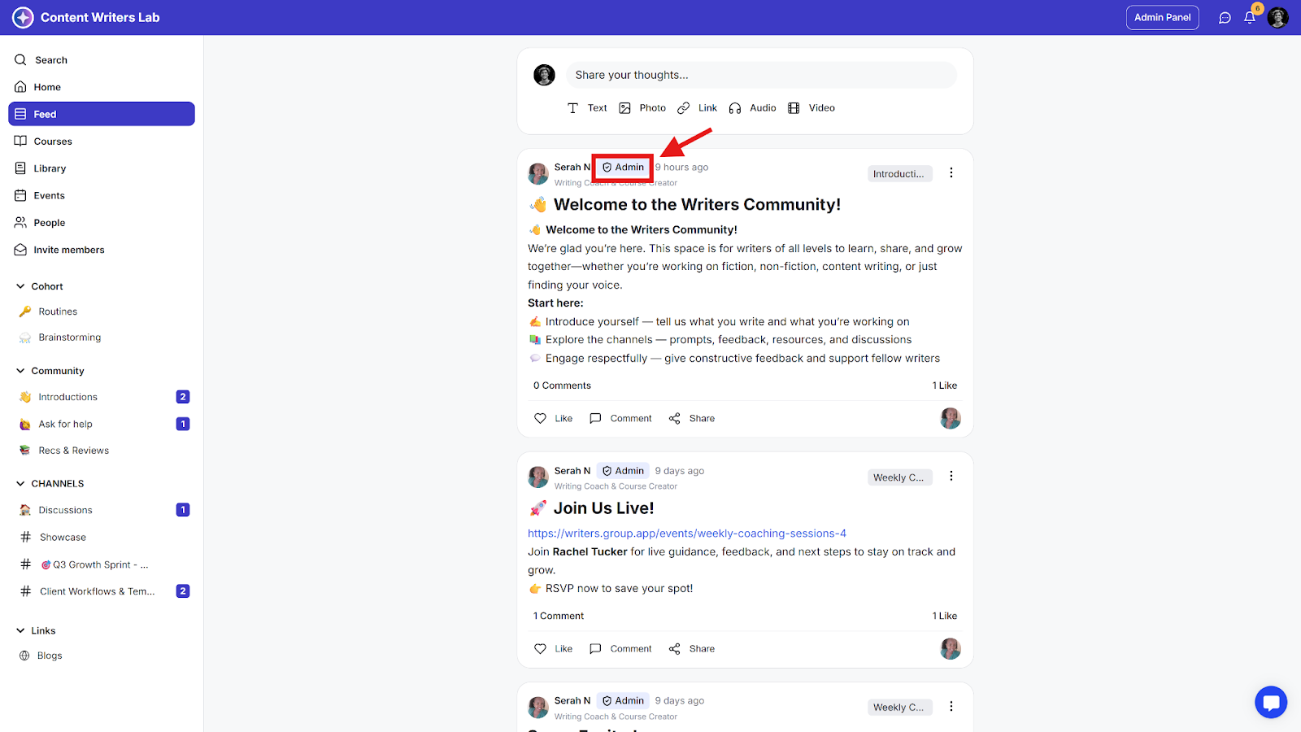
Task: Click the Client Workflows channel hash icon
Action: pos(26,591)
